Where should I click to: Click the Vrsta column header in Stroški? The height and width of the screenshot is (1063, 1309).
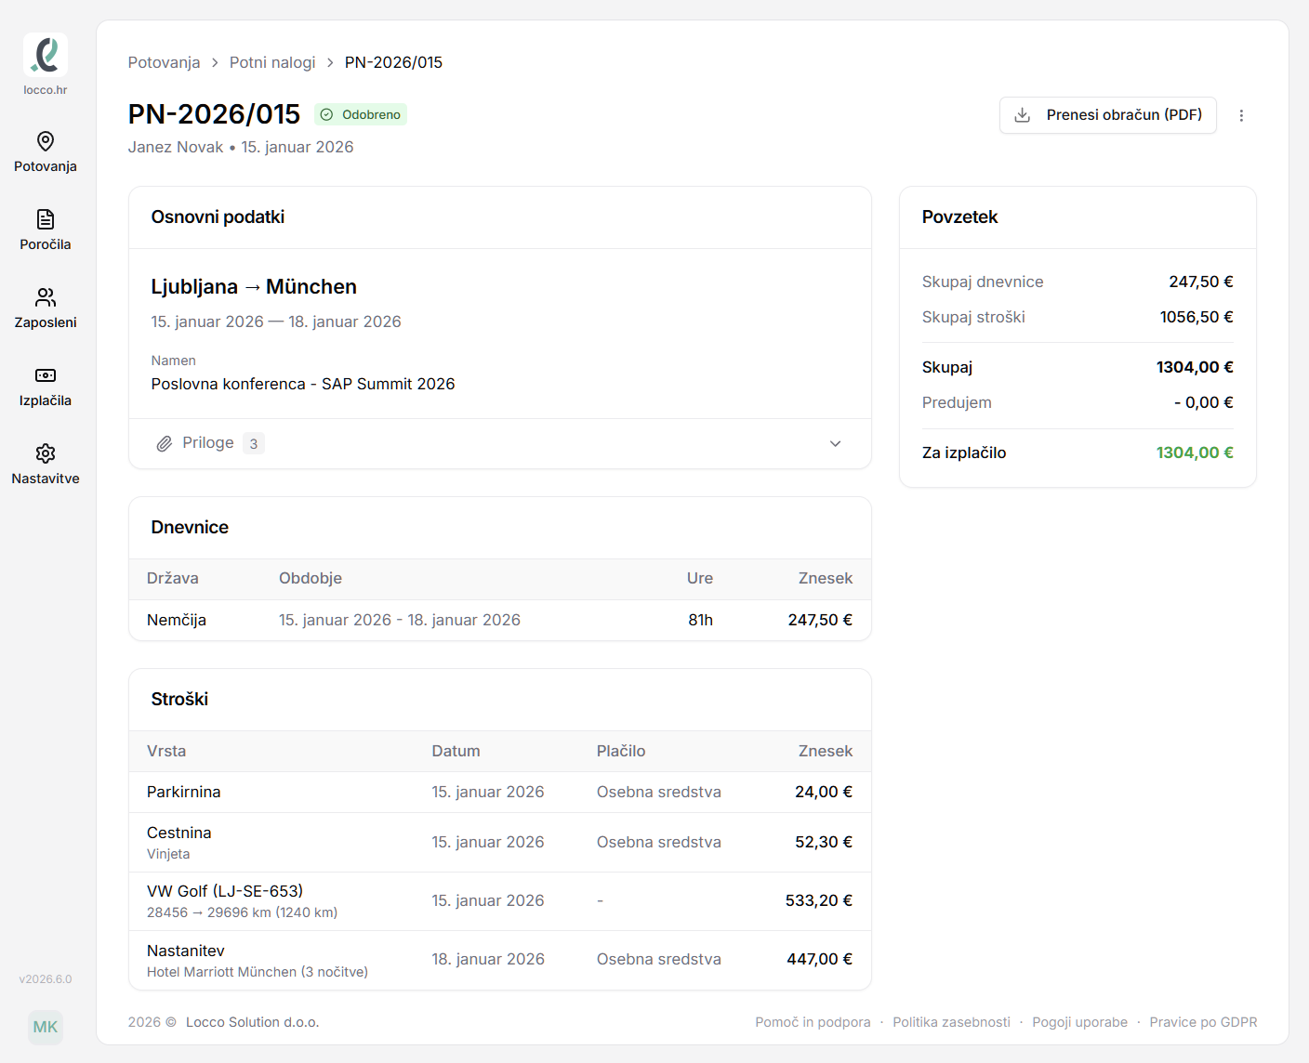[166, 751]
